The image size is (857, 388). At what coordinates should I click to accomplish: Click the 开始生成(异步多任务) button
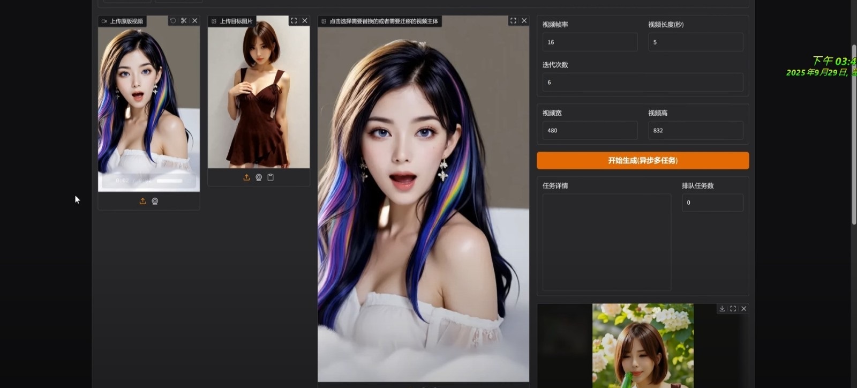643,160
